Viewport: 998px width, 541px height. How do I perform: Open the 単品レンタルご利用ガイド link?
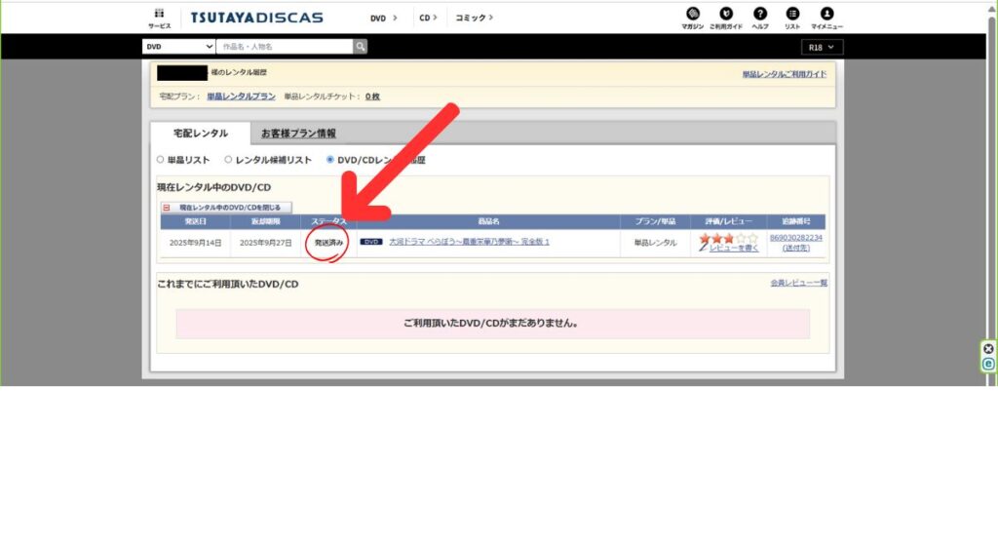(x=784, y=73)
